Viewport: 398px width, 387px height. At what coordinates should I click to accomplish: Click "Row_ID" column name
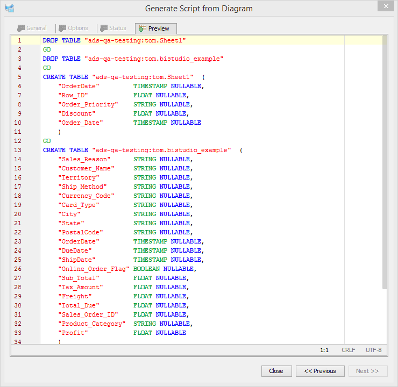73,95
